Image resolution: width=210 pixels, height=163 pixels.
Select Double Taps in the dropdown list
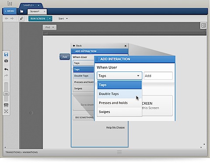click(x=119, y=94)
